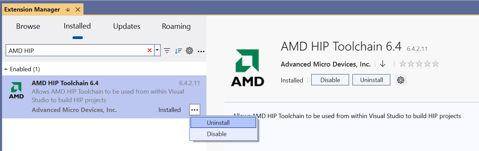Viewport: 479px width, 151px height.
Task: Click the filter extensions icon
Action: coord(167,51)
